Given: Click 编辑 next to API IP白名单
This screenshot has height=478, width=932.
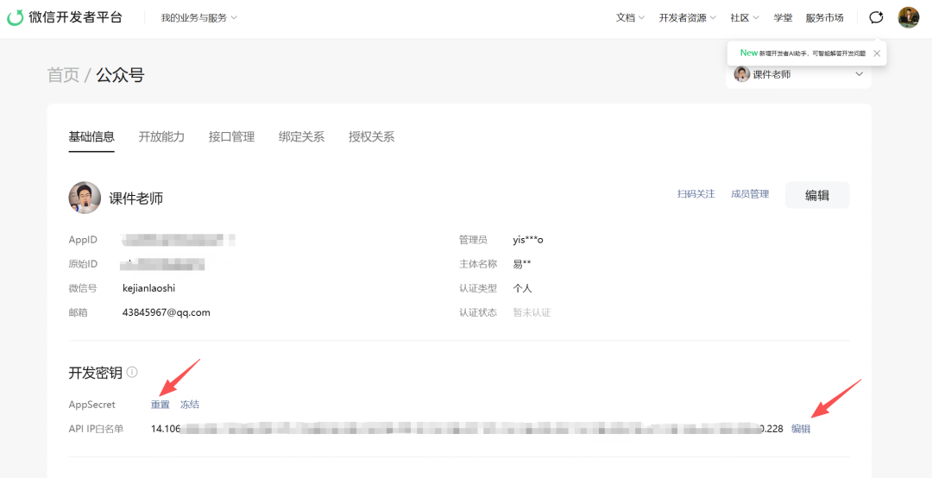Looking at the screenshot, I should point(801,429).
